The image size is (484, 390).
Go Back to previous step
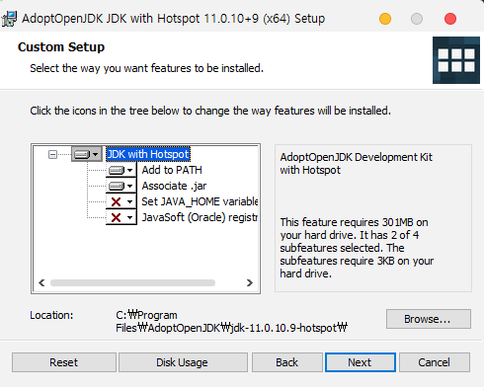(286, 362)
